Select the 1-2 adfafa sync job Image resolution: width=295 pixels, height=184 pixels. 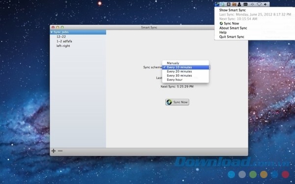point(64,41)
